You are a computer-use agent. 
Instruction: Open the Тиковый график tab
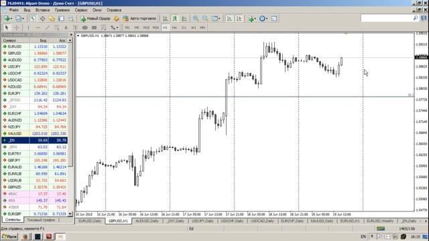click(x=41, y=220)
